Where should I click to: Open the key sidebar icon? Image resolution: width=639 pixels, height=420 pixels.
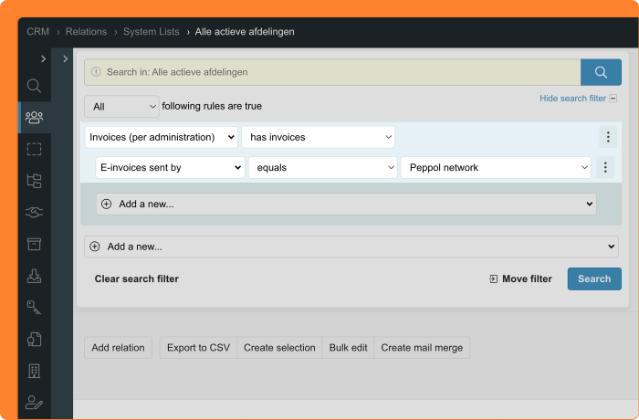click(x=35, y=308)
